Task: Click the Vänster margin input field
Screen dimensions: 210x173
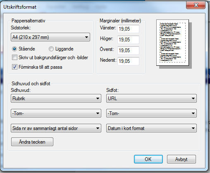Action: pyautogui.click(x=128, y=29)
